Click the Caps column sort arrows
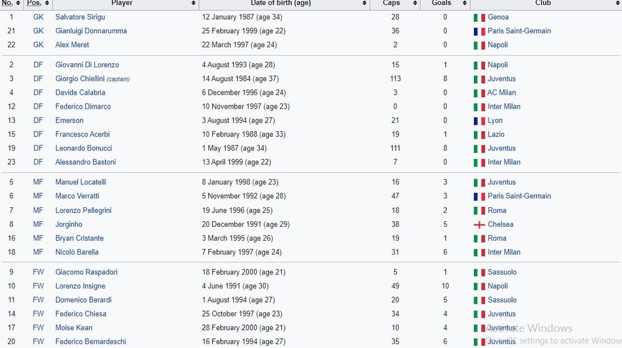Image resolution: width=622 pixels, height=348 pixels. point(414,3)
